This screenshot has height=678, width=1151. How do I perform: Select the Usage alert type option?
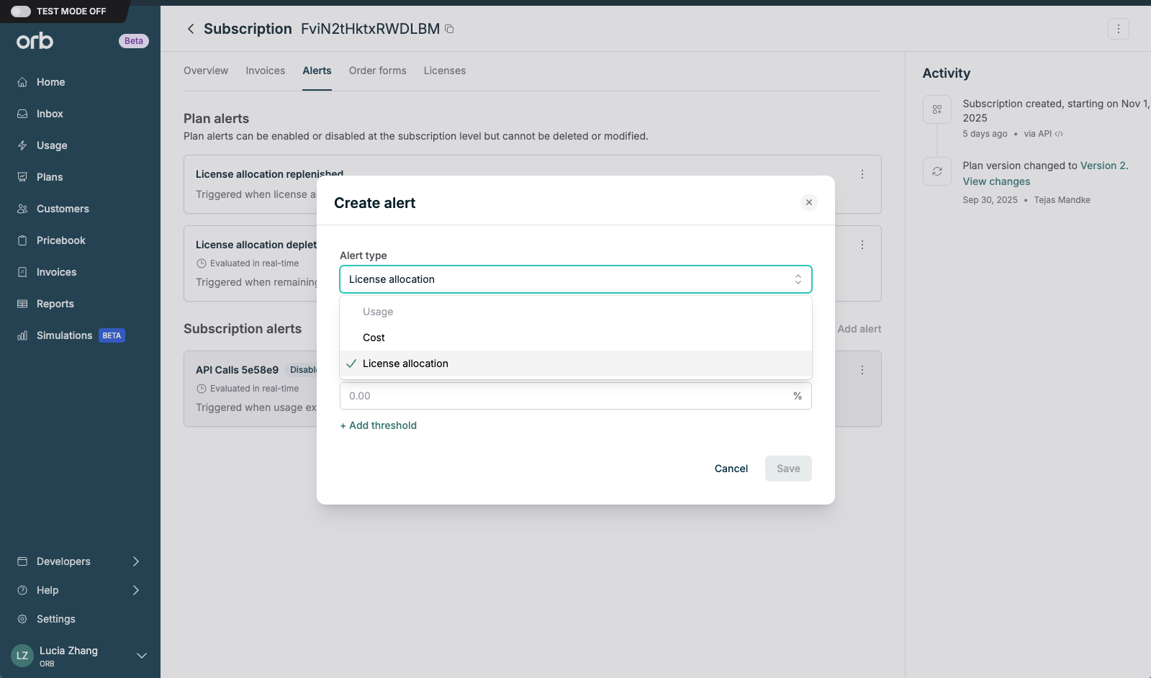tap(576, 312)
